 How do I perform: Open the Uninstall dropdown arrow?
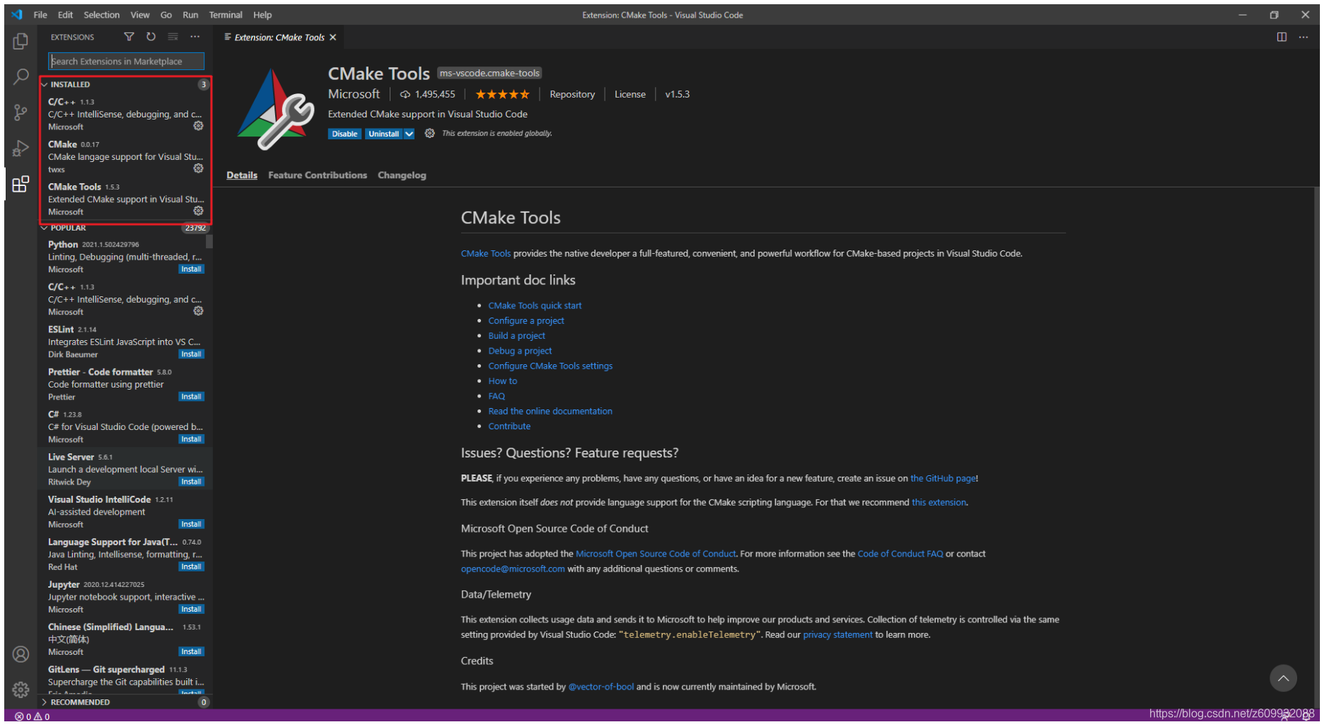pos(409,134)
